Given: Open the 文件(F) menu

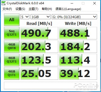Looking at the screenshot, I should coord(7,9).
